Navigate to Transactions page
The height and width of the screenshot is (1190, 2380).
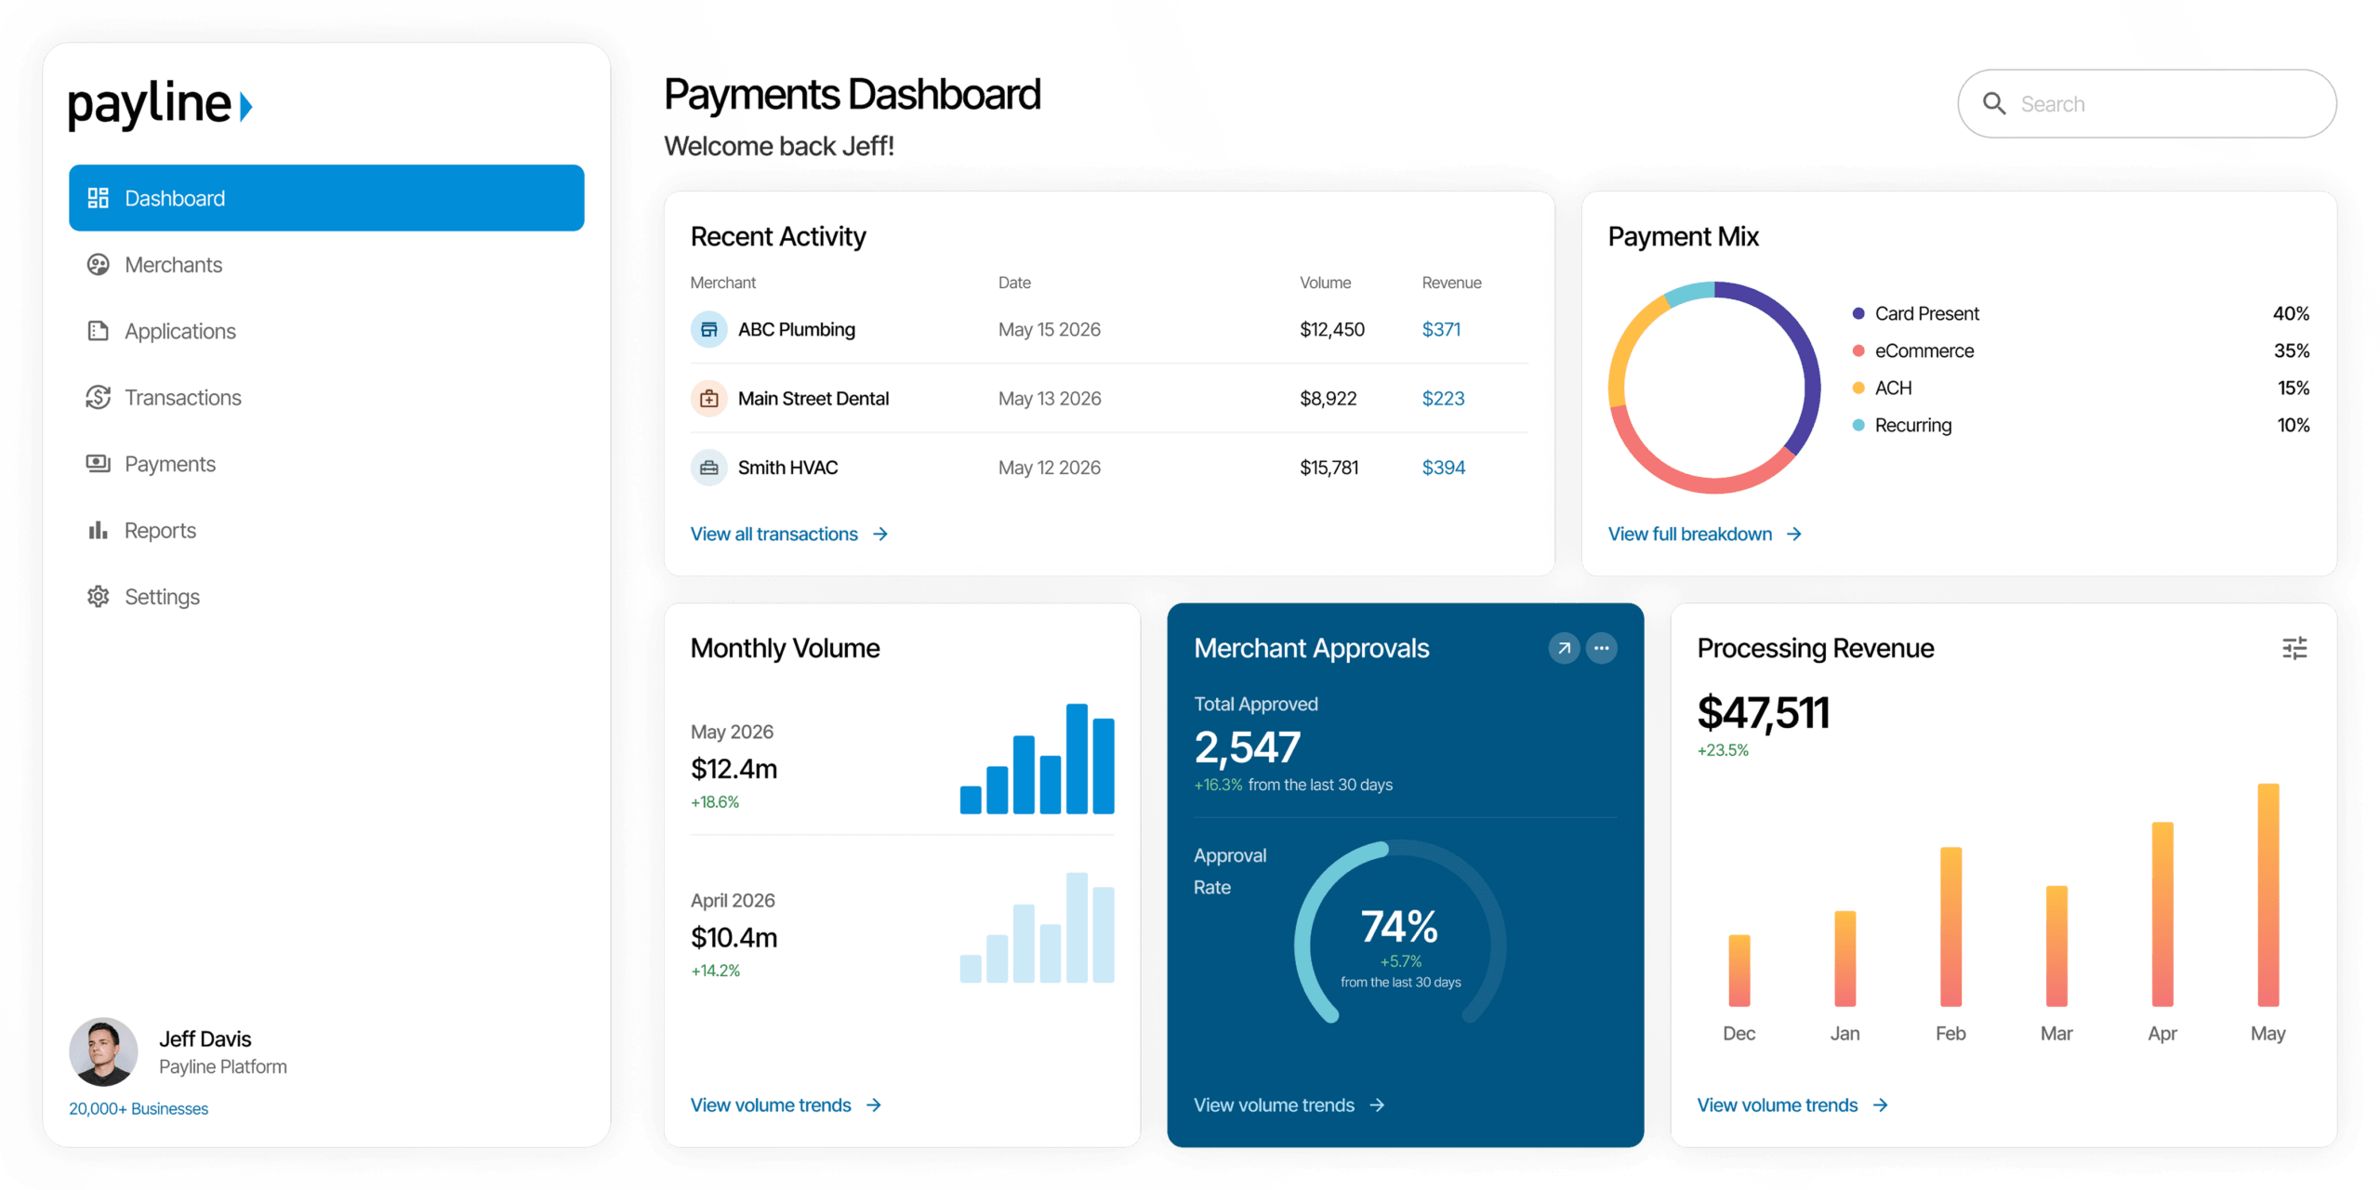(326, 397)
